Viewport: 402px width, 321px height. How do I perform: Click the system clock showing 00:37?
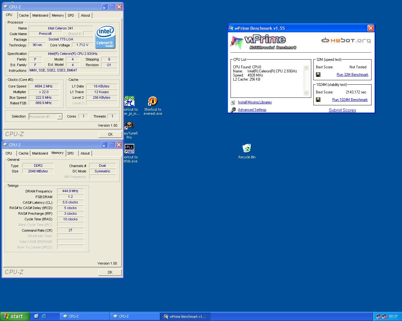[x=393, y=316]
